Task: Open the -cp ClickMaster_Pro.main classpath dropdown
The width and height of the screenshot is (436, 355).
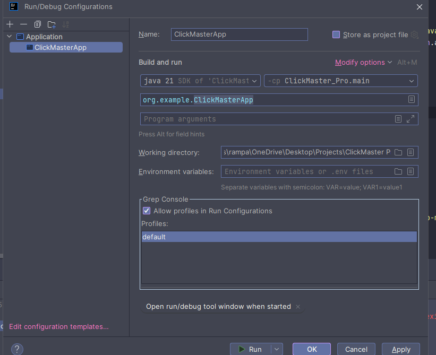Action: pos(340,81)
